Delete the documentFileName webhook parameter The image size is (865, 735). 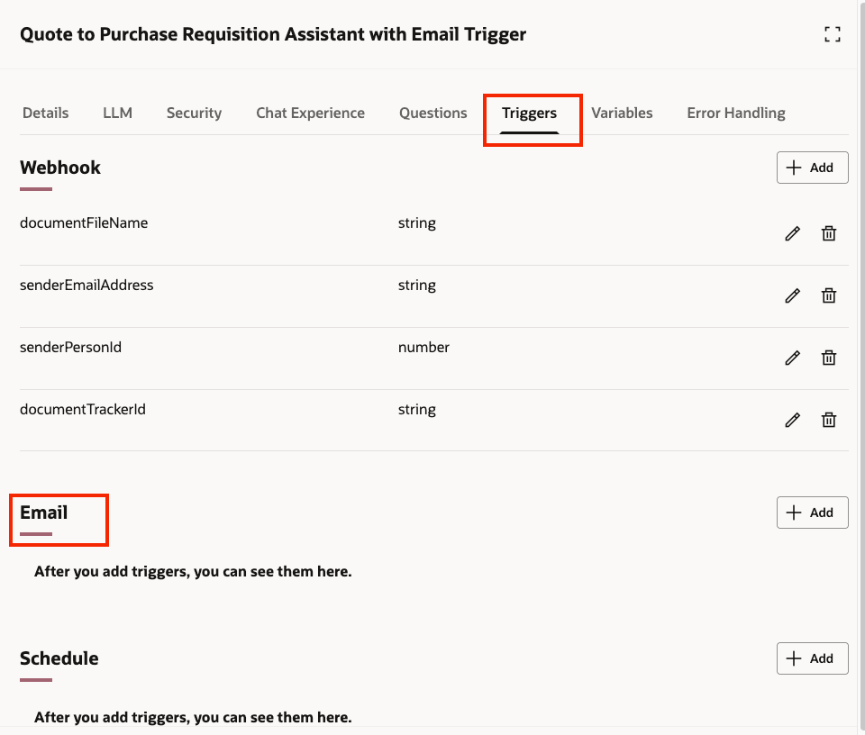[829, 234]
